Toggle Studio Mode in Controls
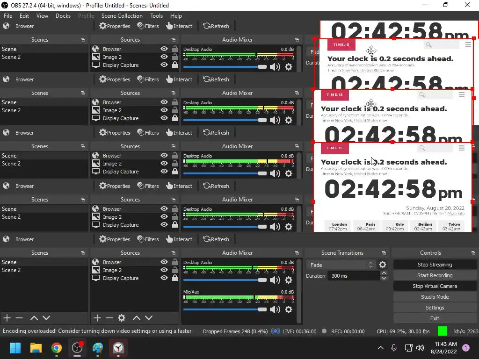This screenshot has width=479, height=359. (435, 297)
